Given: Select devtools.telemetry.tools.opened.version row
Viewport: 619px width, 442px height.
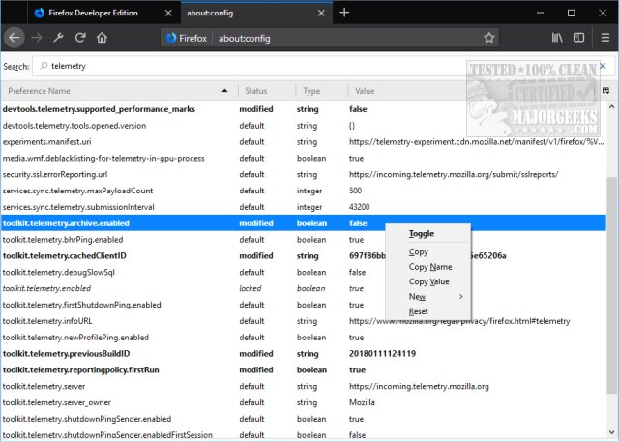Looking at the screenshot, I should point(303,126).
